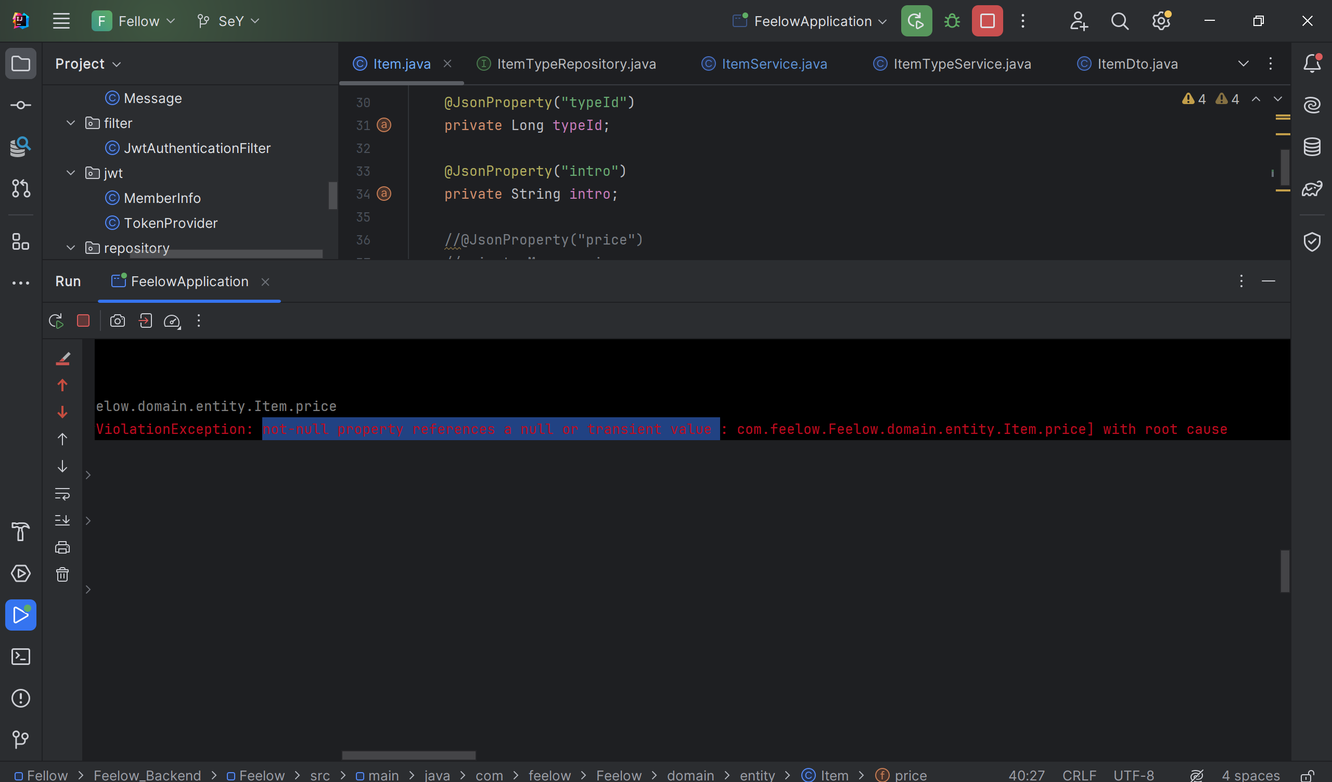Switch to the ItemService.java editor tab

774,64
